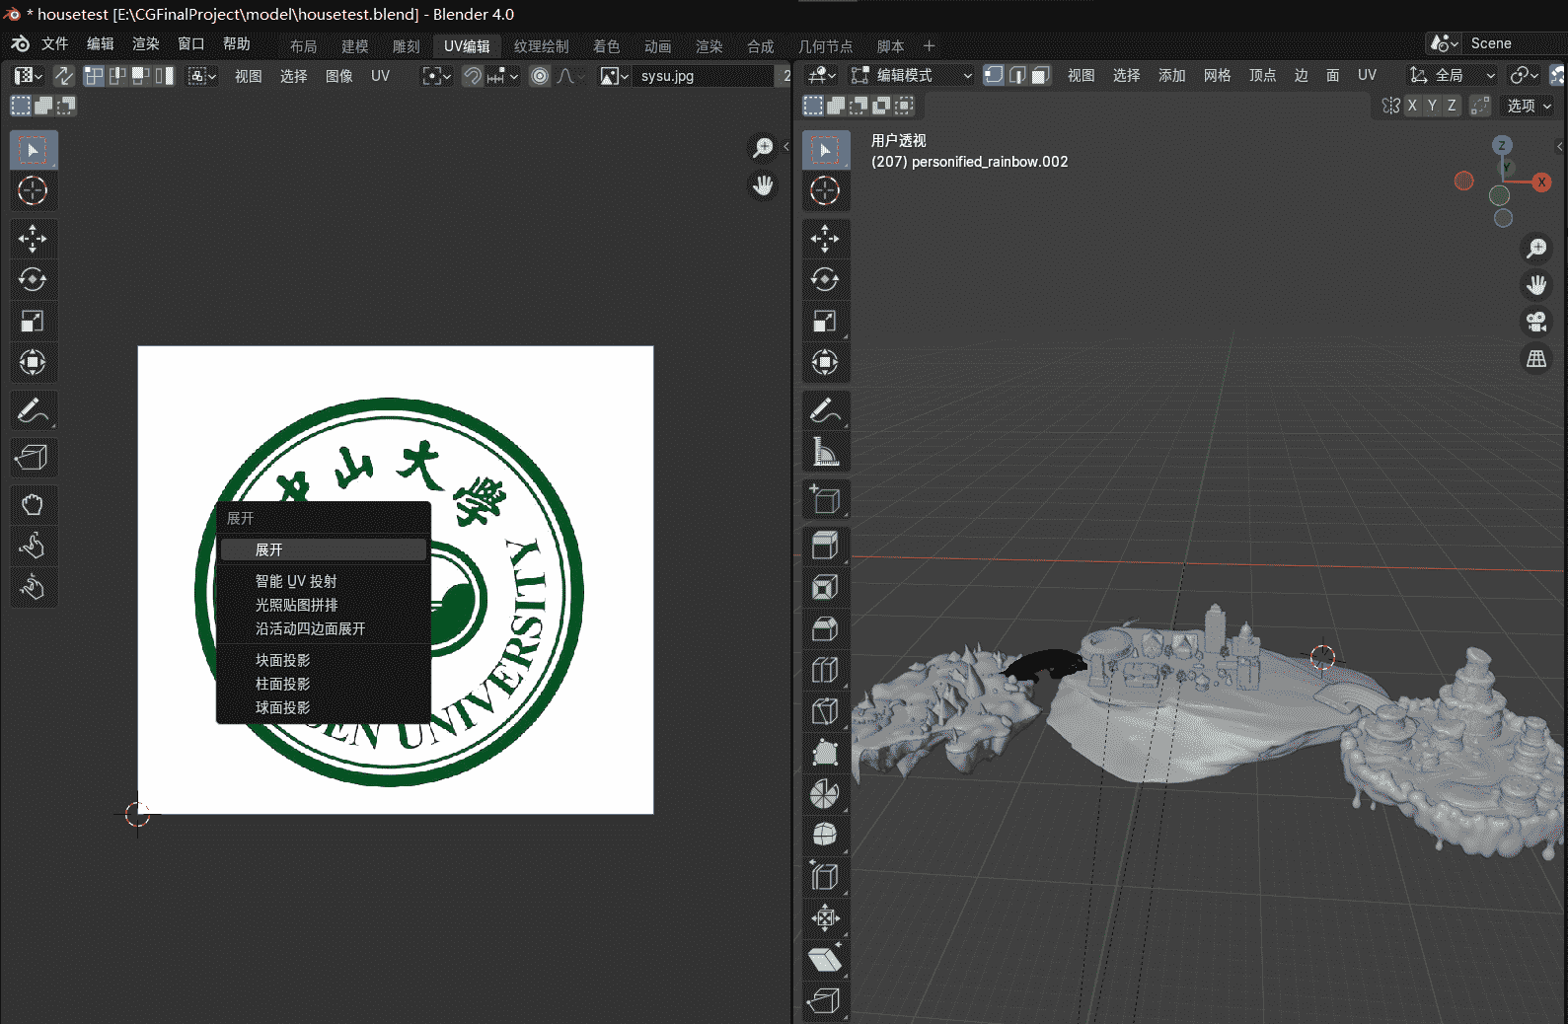1568x1024 pixels.
Task: Select the Poly Build tool
Action: (x=826, y=753)
